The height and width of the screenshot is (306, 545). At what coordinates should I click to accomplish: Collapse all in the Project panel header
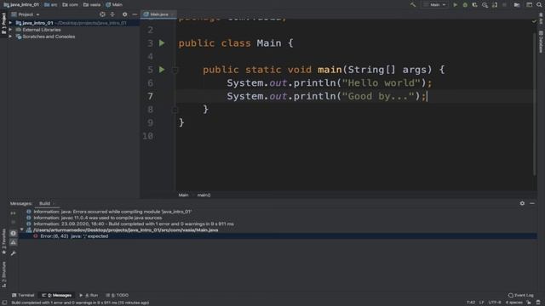112,14
